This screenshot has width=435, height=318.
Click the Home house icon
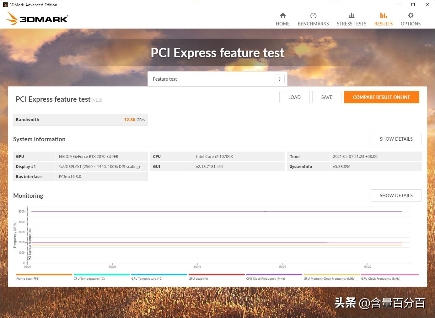click(x=283, y=15)
